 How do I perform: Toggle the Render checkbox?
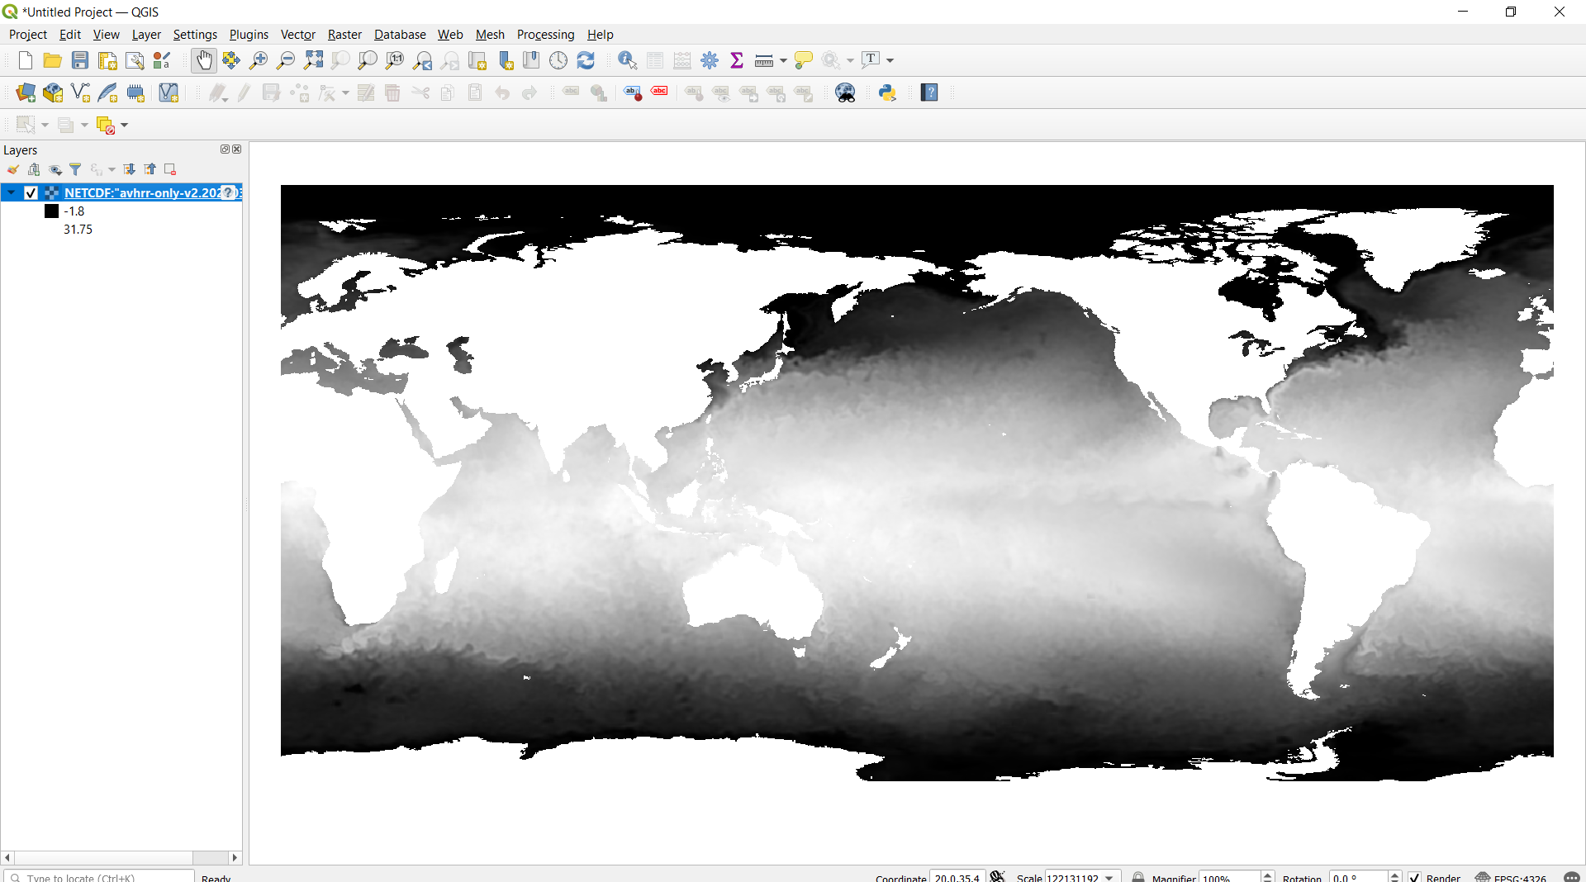click(1414, 877)
